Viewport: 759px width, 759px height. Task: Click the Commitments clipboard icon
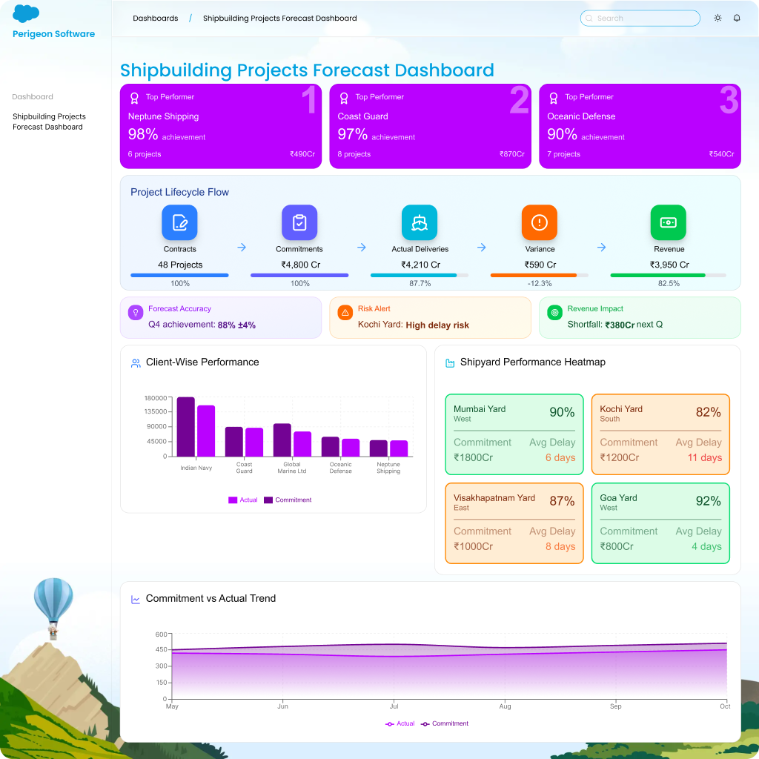click(299, 222)
